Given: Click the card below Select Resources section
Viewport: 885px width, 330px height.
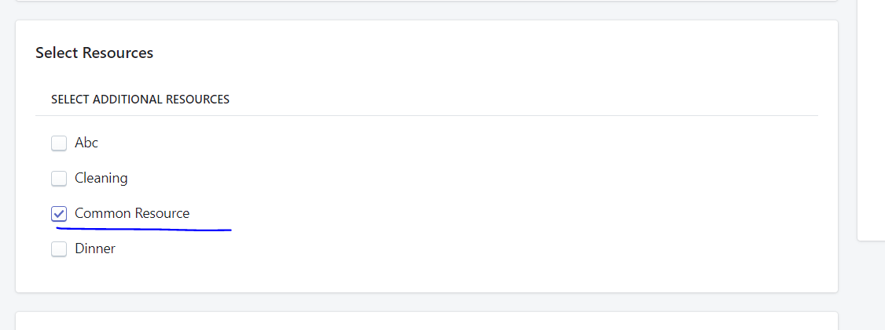Looking at the screenshot, I should (x=427, y=321).
